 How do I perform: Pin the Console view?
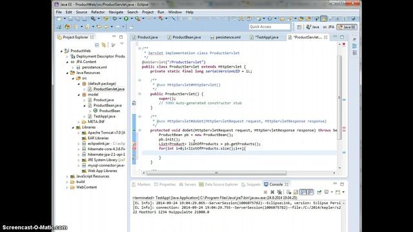pyautogui.click(x=319, y=192)
